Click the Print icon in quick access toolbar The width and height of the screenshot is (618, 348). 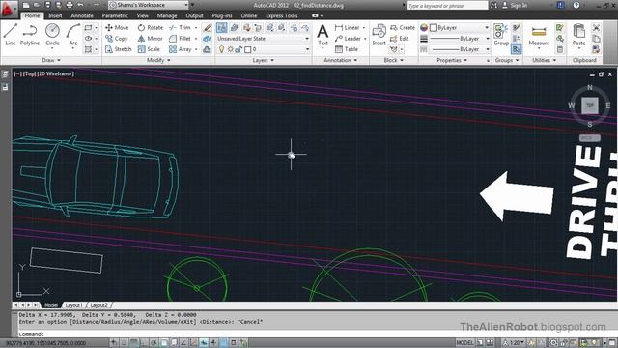tap(70, 5)
